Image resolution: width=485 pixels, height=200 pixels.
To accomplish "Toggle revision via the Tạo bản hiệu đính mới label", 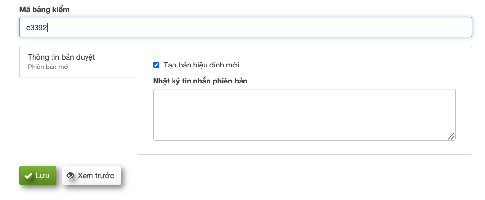I will pyautogui.click(x=201, y=65).
